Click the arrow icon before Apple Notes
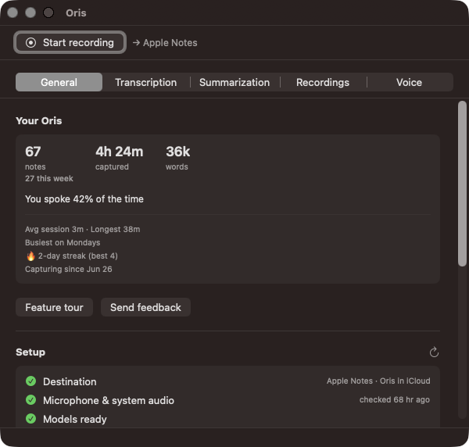This screenshot has width=469, height=447. [x=136, y=43]
